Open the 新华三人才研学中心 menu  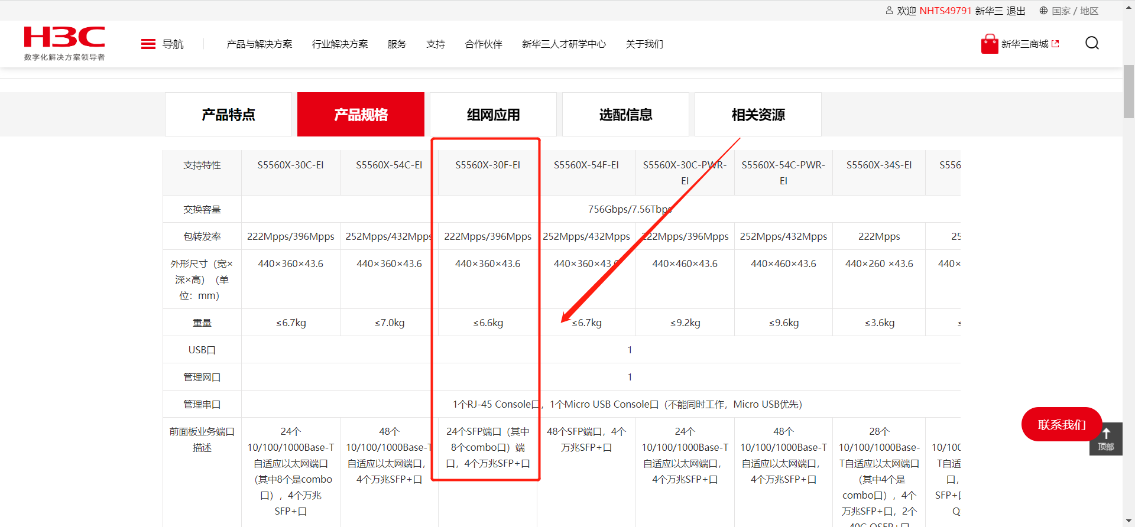(x=564, y=44)
